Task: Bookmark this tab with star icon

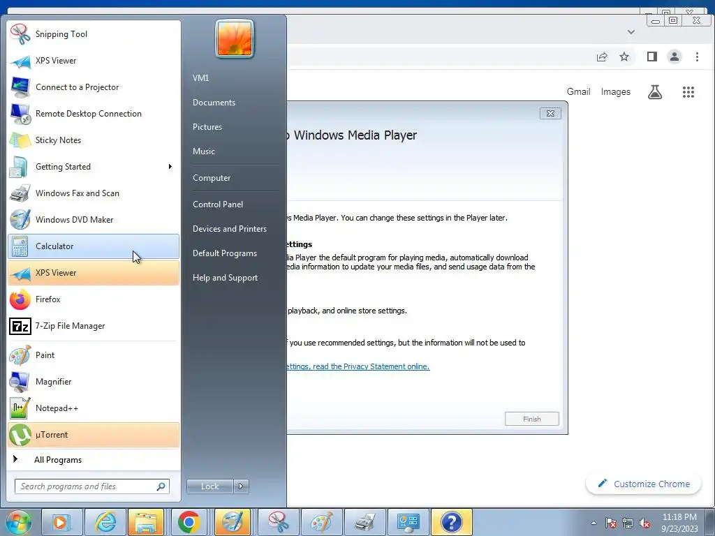Action: click(624, 57)
